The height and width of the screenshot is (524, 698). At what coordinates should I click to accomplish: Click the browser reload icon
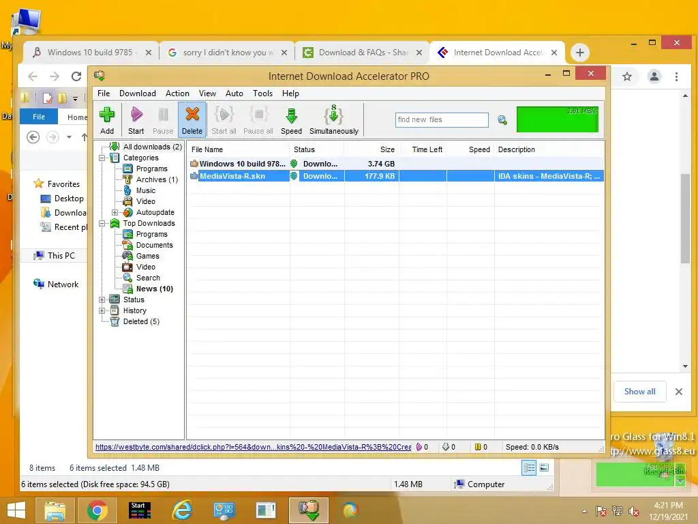(x=76, y=76)
